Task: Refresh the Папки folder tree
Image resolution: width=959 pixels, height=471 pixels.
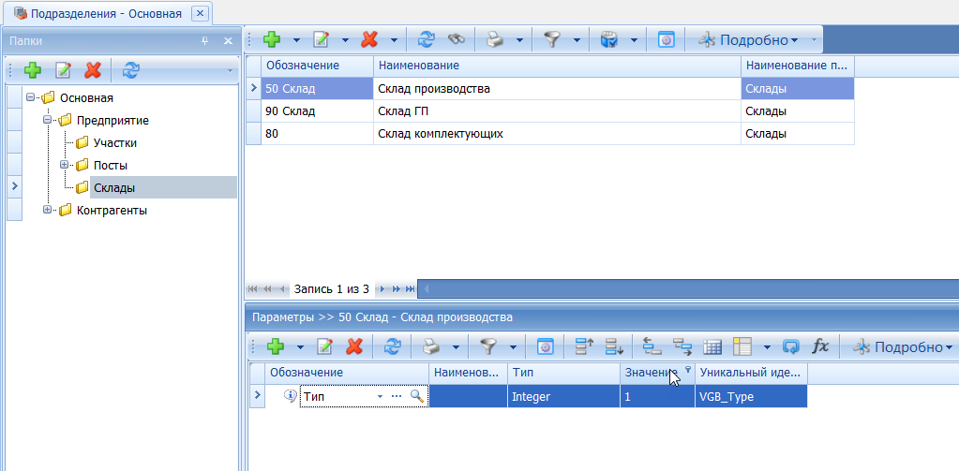Action: [131, 70]
